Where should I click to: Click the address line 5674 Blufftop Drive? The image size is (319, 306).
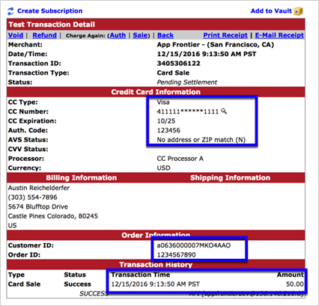38,206
